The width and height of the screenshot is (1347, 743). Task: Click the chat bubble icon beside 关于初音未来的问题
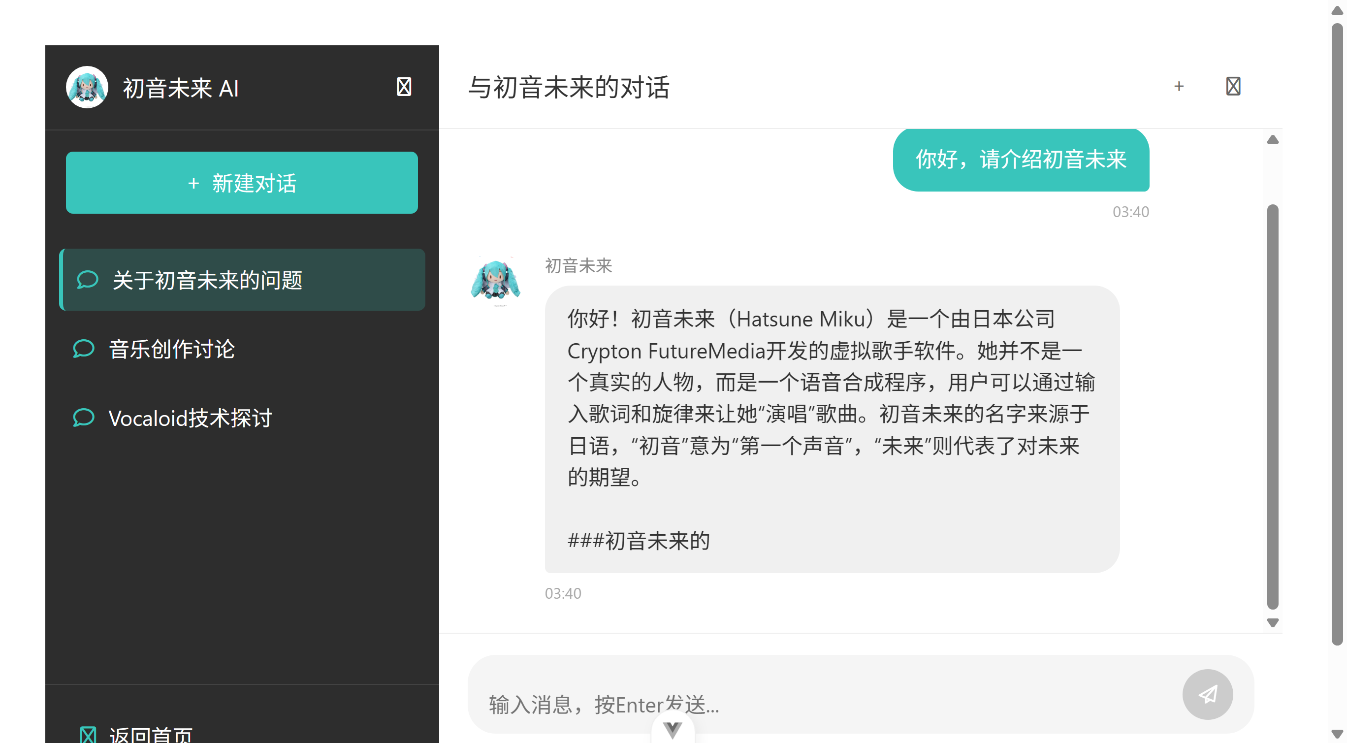[x=87, y=280]
